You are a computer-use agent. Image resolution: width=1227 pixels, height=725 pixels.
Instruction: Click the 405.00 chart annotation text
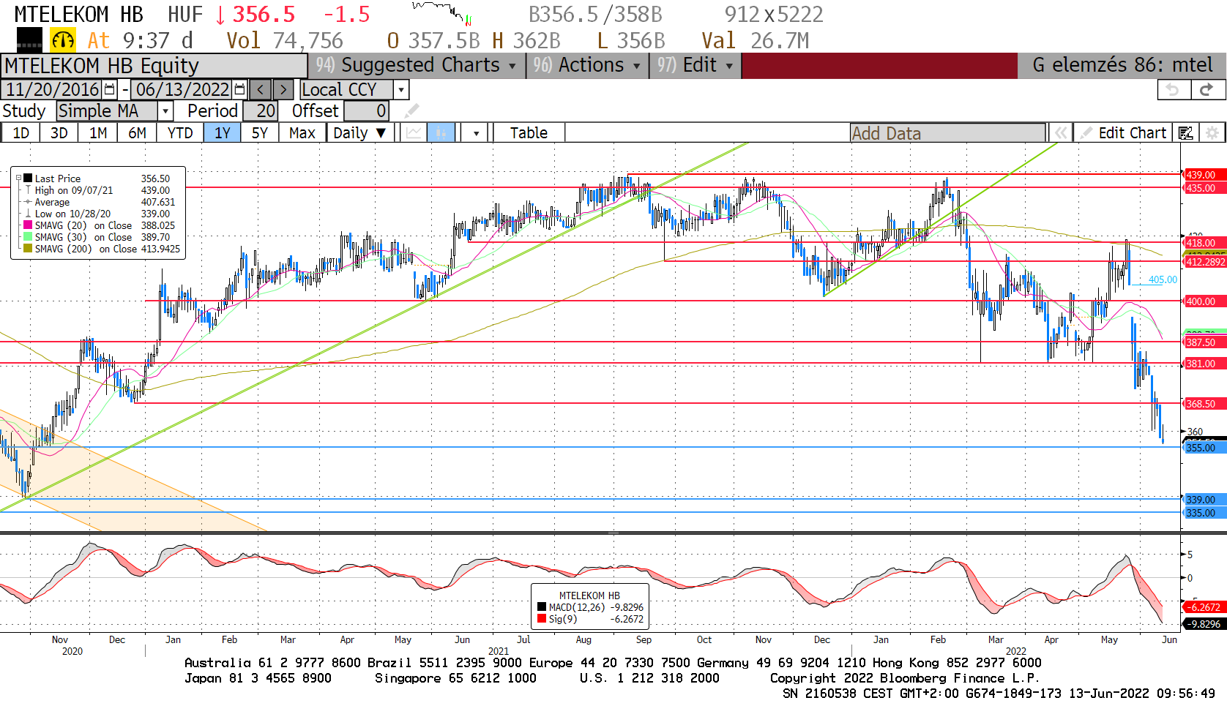tap(1163, 279)
